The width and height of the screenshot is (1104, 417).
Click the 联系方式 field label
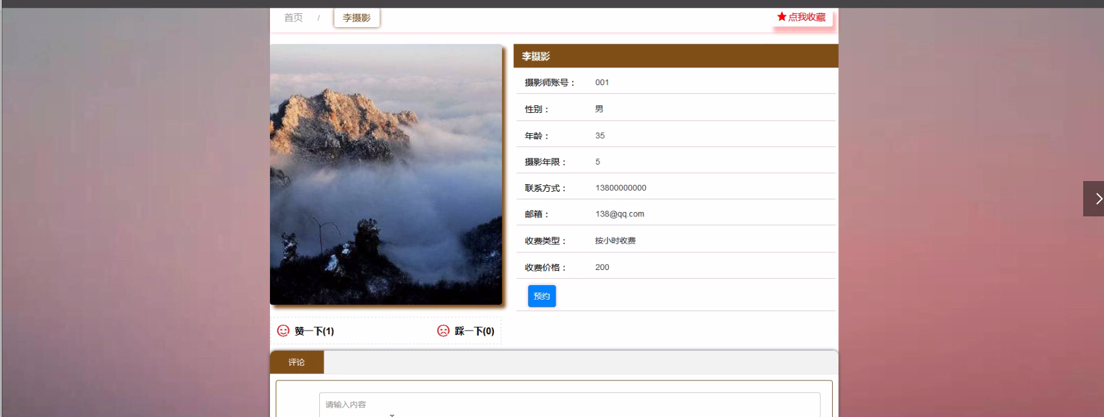coord(545,188)
